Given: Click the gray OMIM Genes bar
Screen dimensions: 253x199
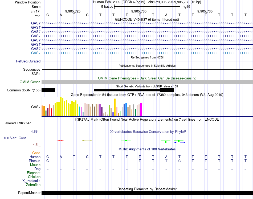Looking at the screenshot, I should tap(147, 82).
